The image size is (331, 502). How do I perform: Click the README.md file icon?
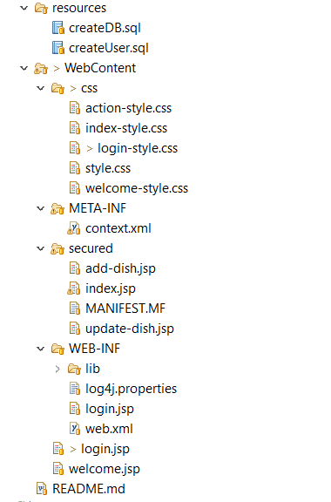41,489
